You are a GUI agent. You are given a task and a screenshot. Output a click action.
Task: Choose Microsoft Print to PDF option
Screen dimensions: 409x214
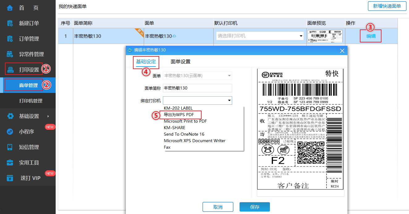(x=185, y=121)
